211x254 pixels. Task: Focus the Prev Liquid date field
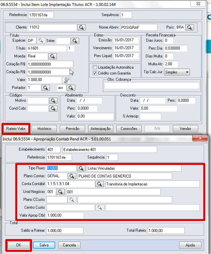point(126,56)
